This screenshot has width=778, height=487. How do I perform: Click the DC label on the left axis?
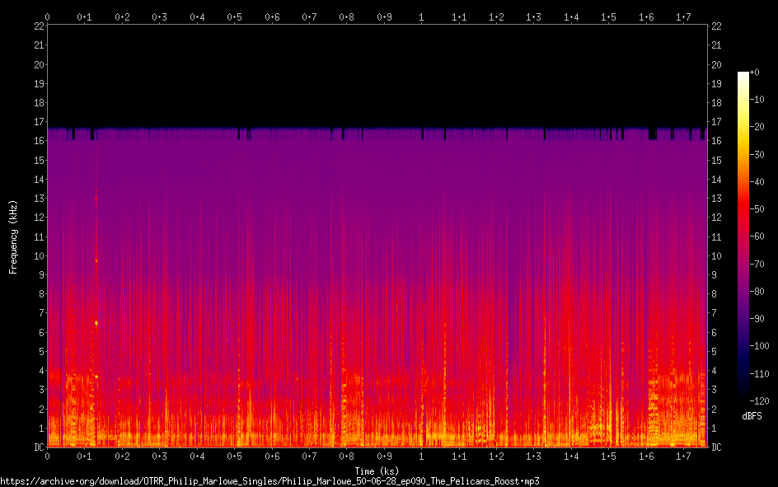click(38, 447)
